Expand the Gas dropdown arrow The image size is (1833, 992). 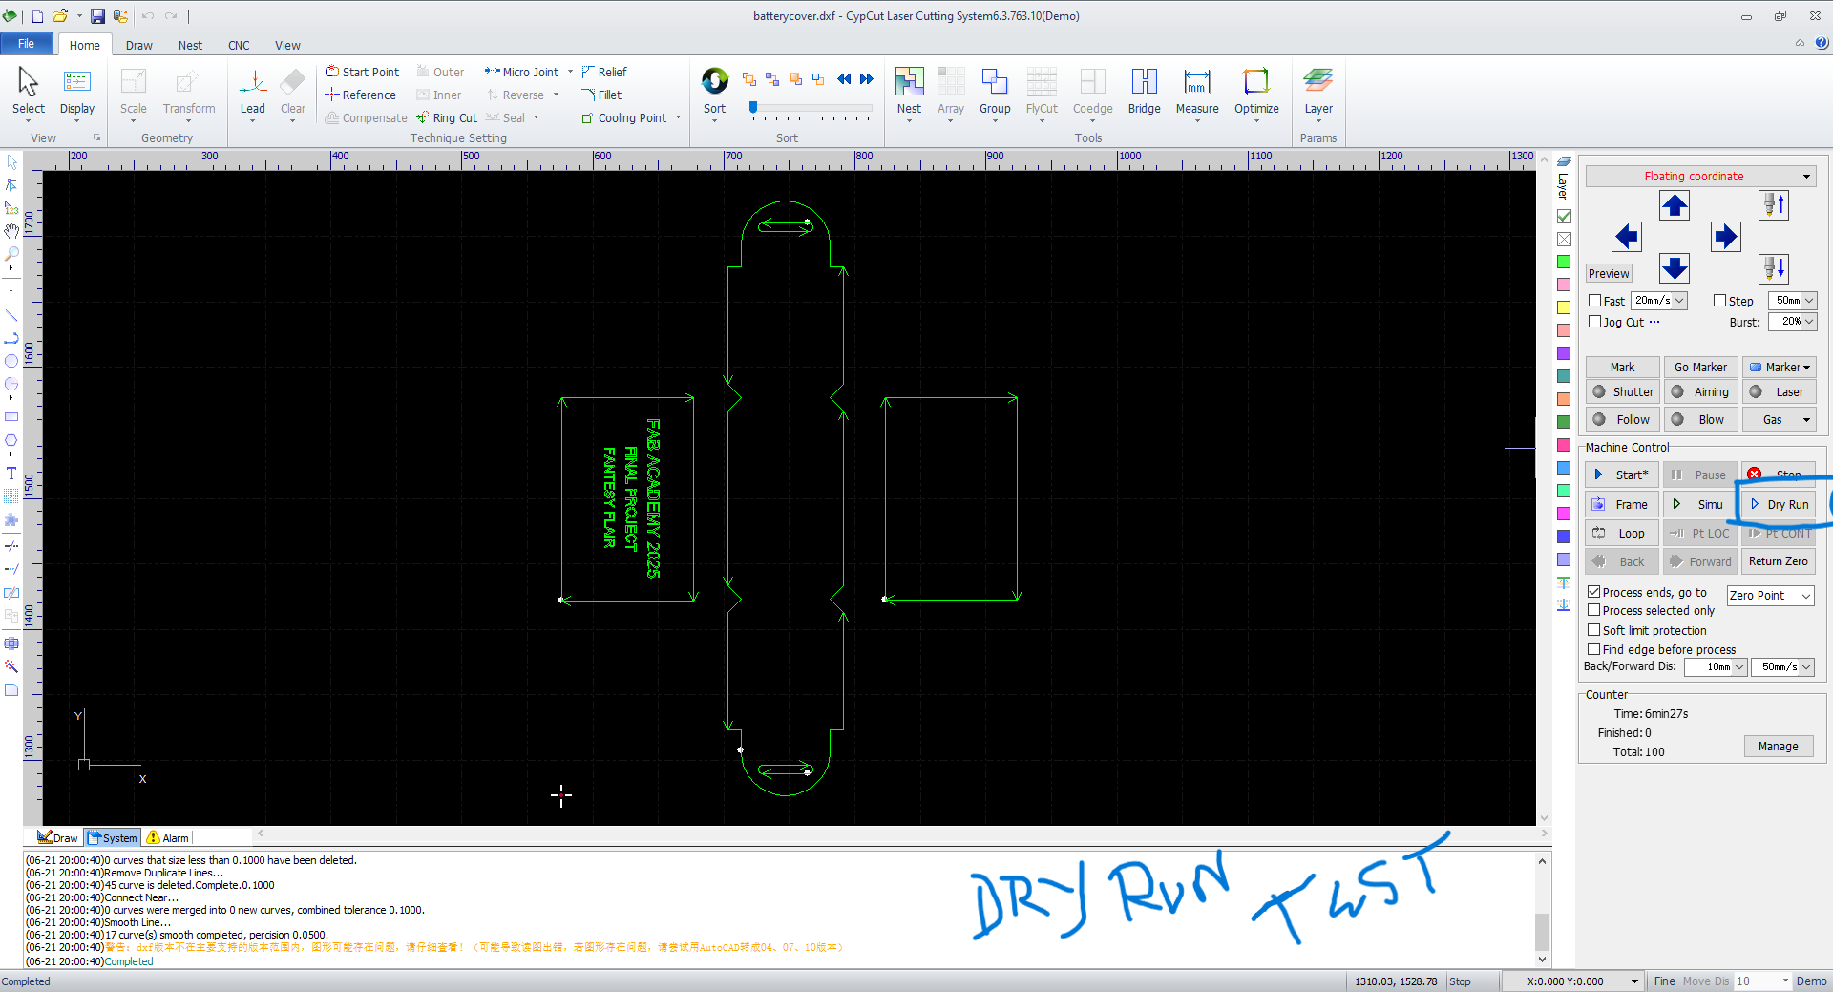coord(1806,419)
